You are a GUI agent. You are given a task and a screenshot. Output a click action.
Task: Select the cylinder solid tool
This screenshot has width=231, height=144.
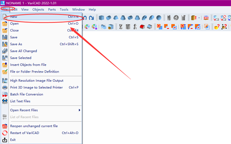[109, 18]
